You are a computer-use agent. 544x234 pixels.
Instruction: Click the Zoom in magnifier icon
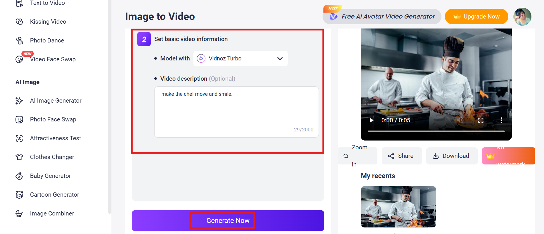pyautogui.click(x=346, y=156)
